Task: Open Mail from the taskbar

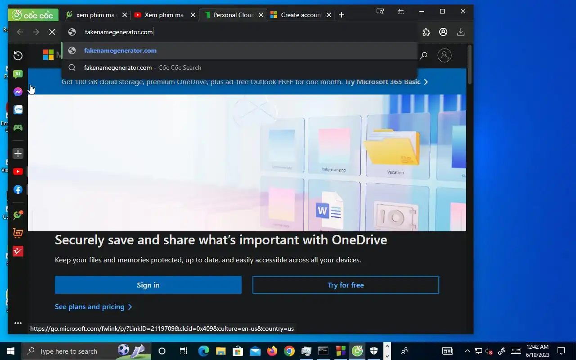Action: point(255,351)
